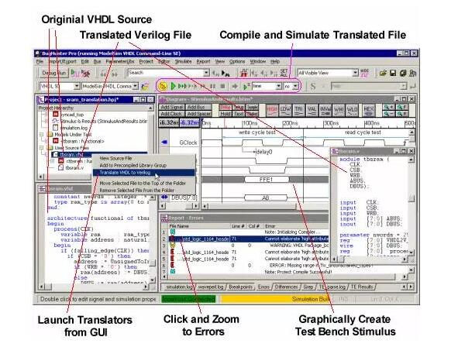Toggle the Delay drawing mode button
458x347 pixels.
pyautogui.click(x=226, y=107)
